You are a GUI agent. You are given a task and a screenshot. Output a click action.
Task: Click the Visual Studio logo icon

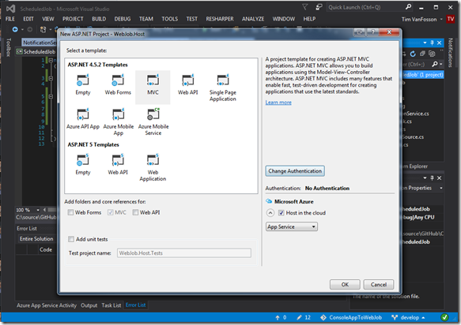click(10, 9)
